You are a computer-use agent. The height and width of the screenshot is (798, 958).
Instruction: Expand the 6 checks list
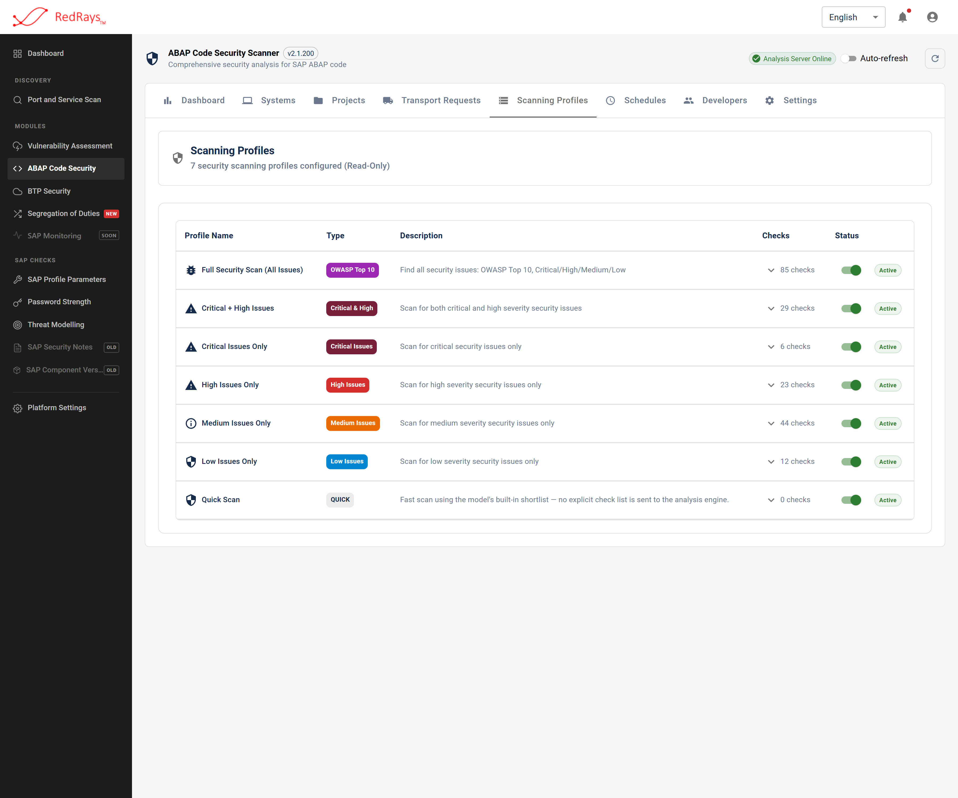tap(771, 347)
